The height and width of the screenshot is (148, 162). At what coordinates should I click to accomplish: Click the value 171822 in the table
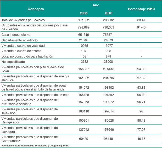(84, 20)
